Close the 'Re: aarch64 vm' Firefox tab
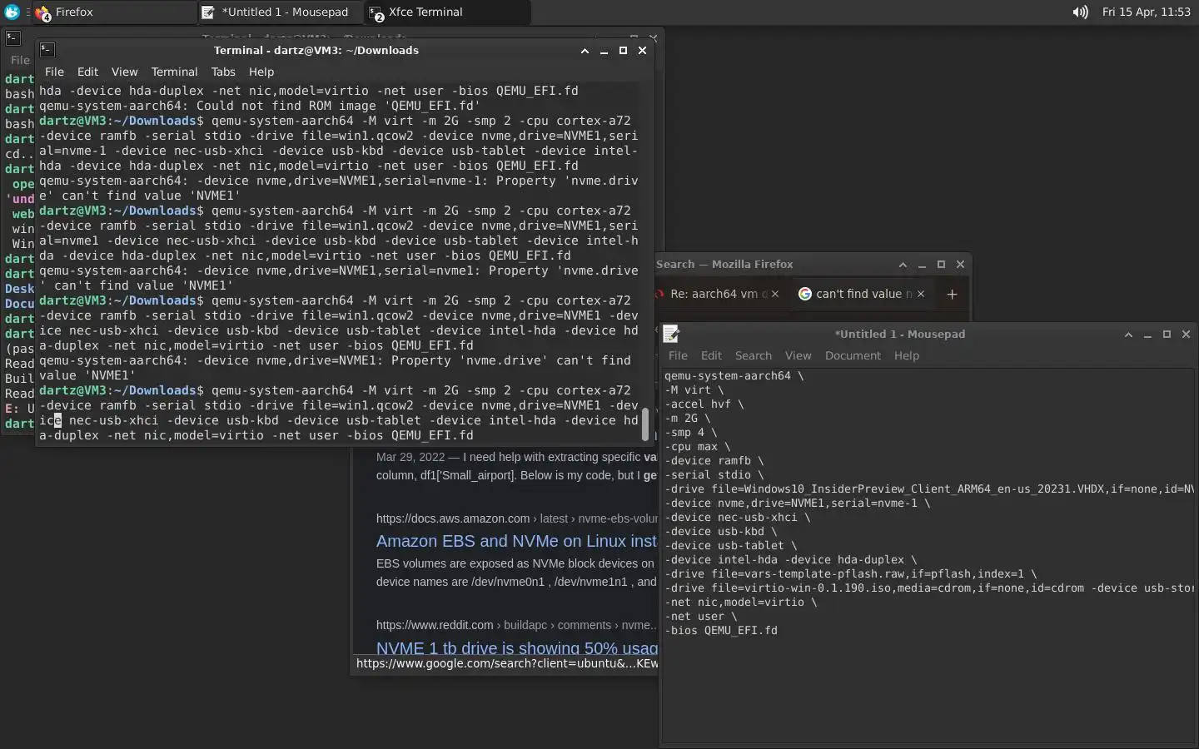1199x749 pixels. pos(775,294)
